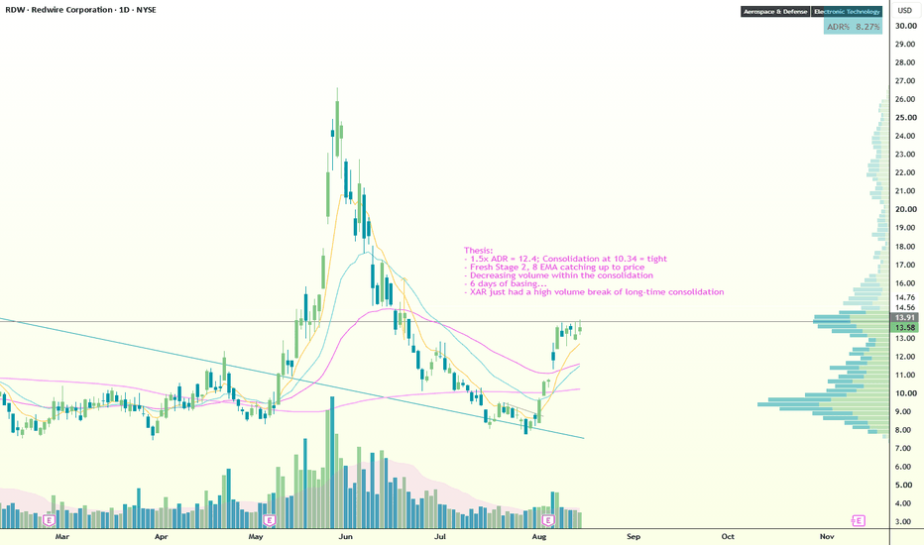Click the Sep label on time axis
The image size is (924, 545).
coord(633,537)
